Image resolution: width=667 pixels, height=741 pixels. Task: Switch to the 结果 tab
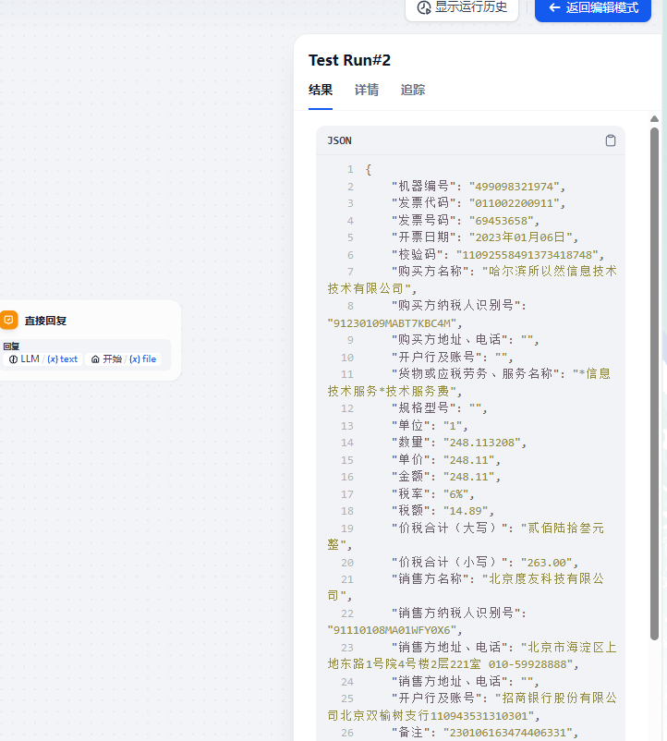tap(321, 90)
